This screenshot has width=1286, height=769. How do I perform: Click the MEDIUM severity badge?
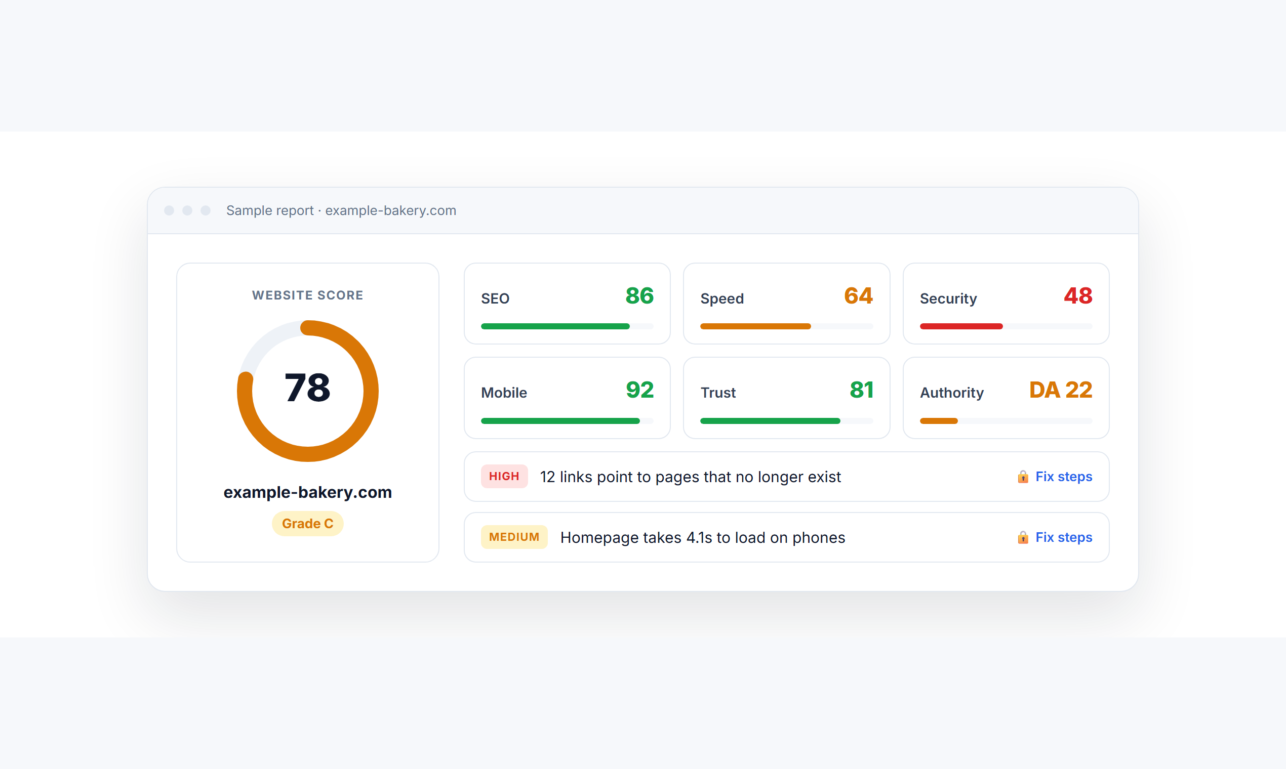(x=514, y=537)
